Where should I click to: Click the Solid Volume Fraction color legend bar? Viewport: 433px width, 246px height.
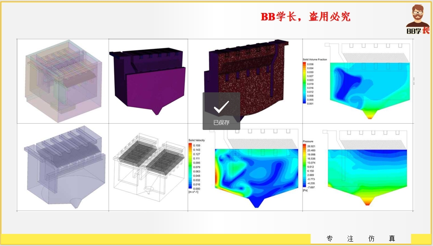(x=305, y=83)
